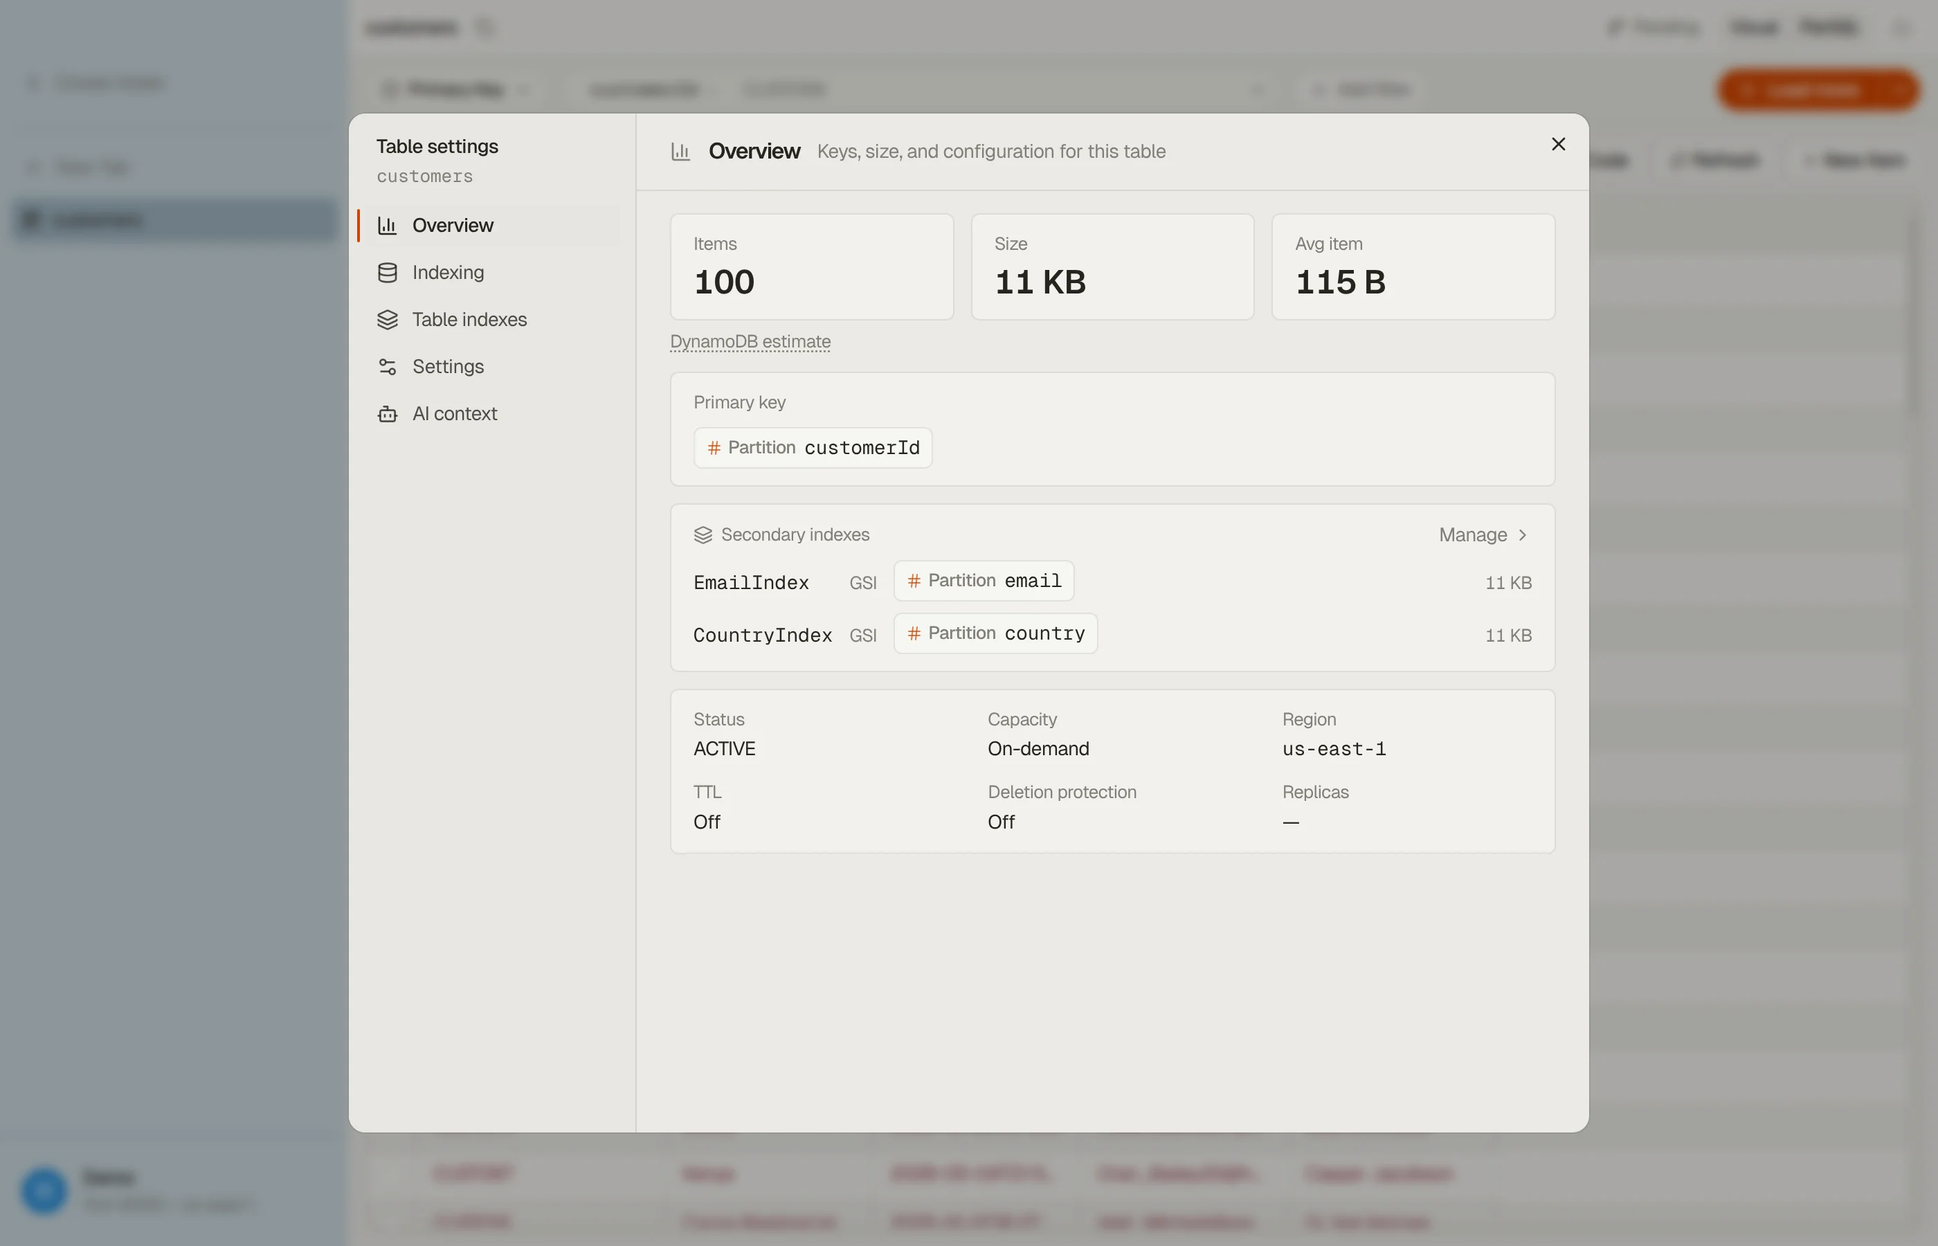Click the hash icon before Partition customerId
Viewport: 1938px width, 1246px height.
[x=714, y=447]
